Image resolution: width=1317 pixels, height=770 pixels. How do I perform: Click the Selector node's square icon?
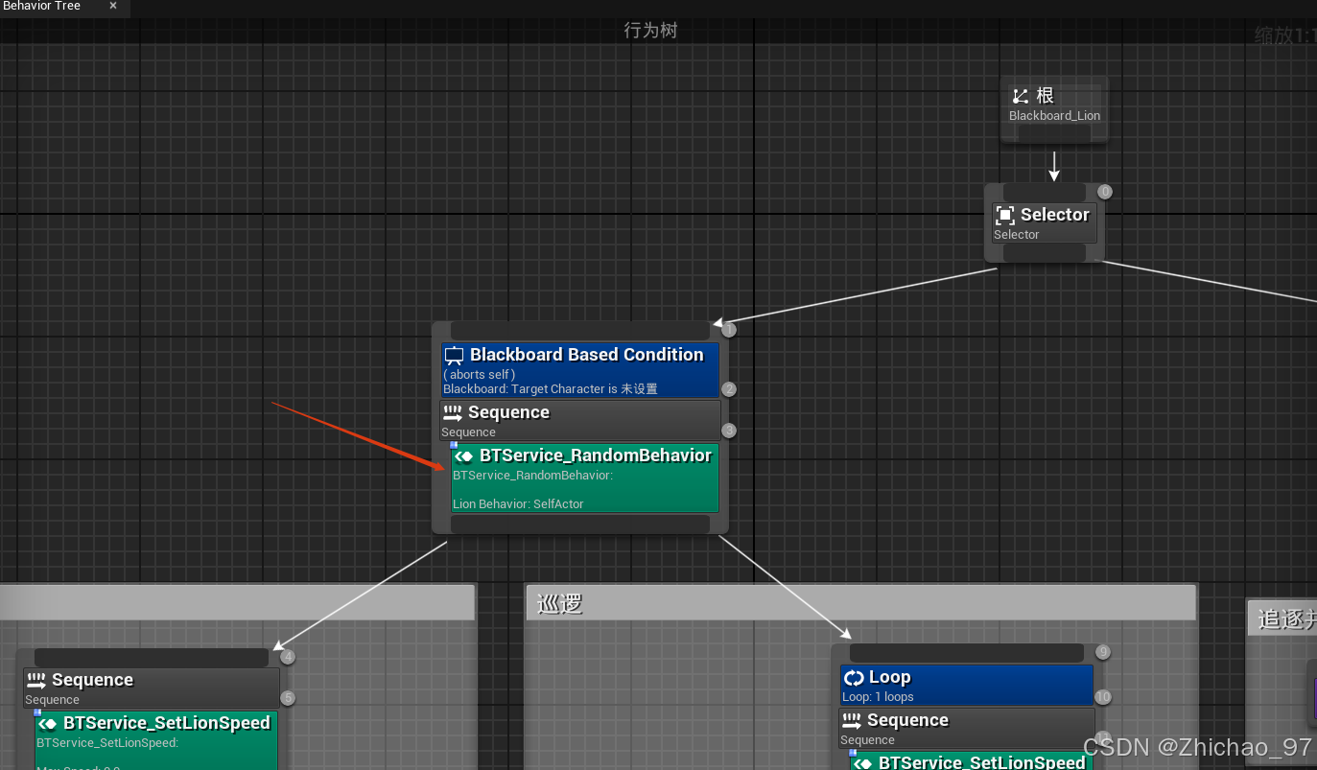coord(1005,215)
